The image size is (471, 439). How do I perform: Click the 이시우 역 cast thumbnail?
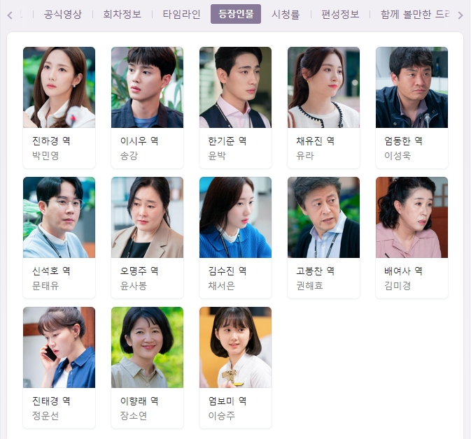(x=147, y=87)
